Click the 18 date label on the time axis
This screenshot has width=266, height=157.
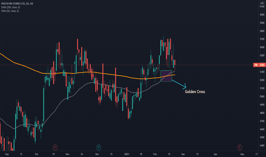(141, 154)
